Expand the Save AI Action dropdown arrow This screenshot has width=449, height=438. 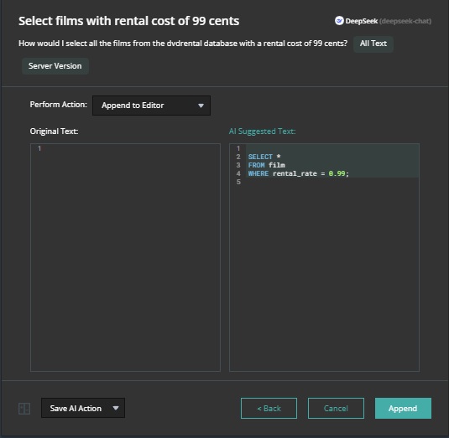coord(116,408)
